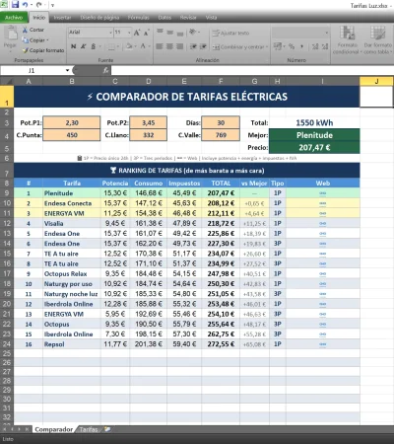Open the Revisar ribbon tab
Viewport: 394px width, 444px height.
[188, 18]
